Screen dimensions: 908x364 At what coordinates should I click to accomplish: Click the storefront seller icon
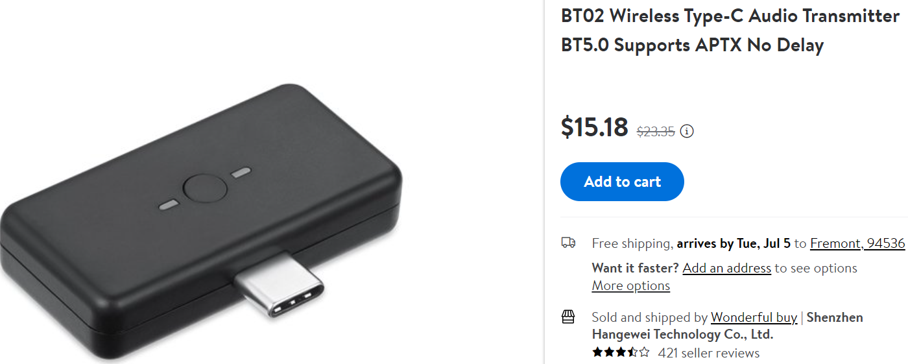(x=568, y=317)
